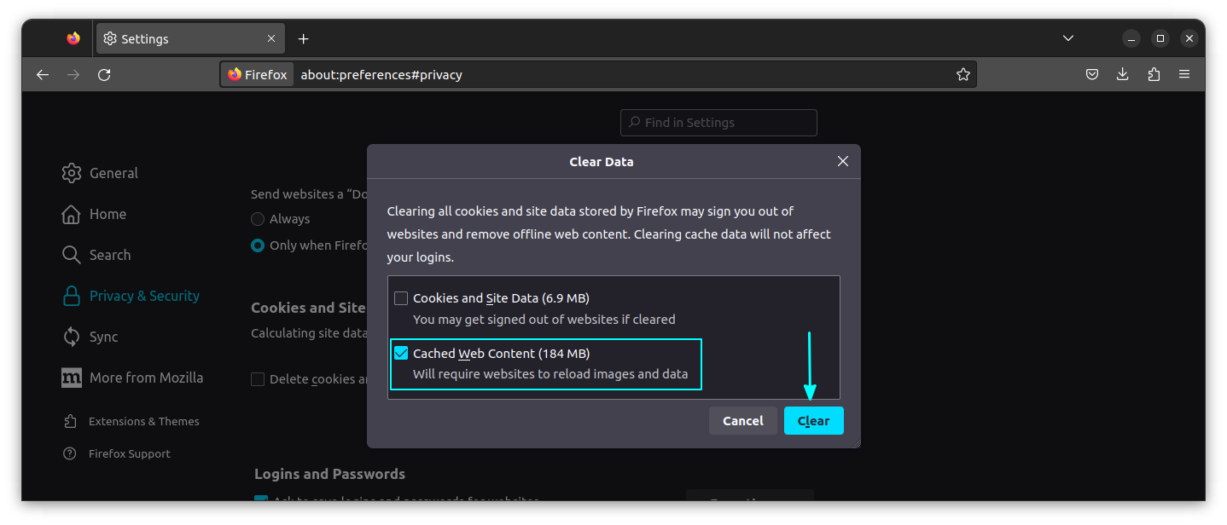Maximize the Firefox window
The image size is (1227, 525).
pos(1160,38)
